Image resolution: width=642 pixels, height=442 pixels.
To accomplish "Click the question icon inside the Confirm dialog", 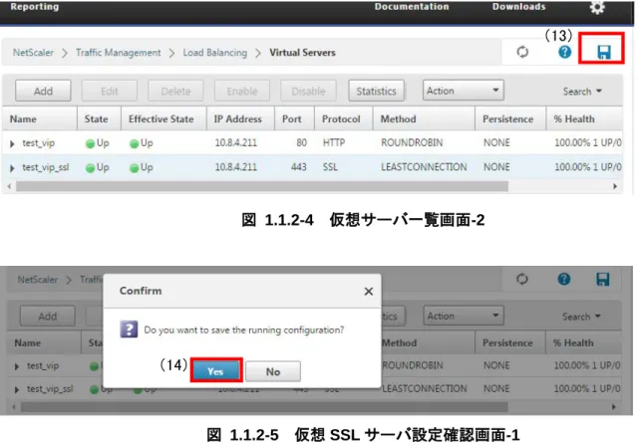I will [x=129, y=330].
